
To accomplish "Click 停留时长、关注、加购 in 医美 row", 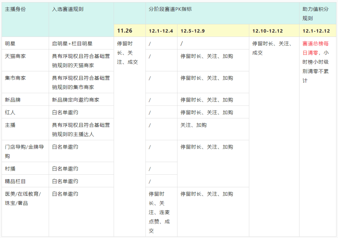I will pos(207,194).
